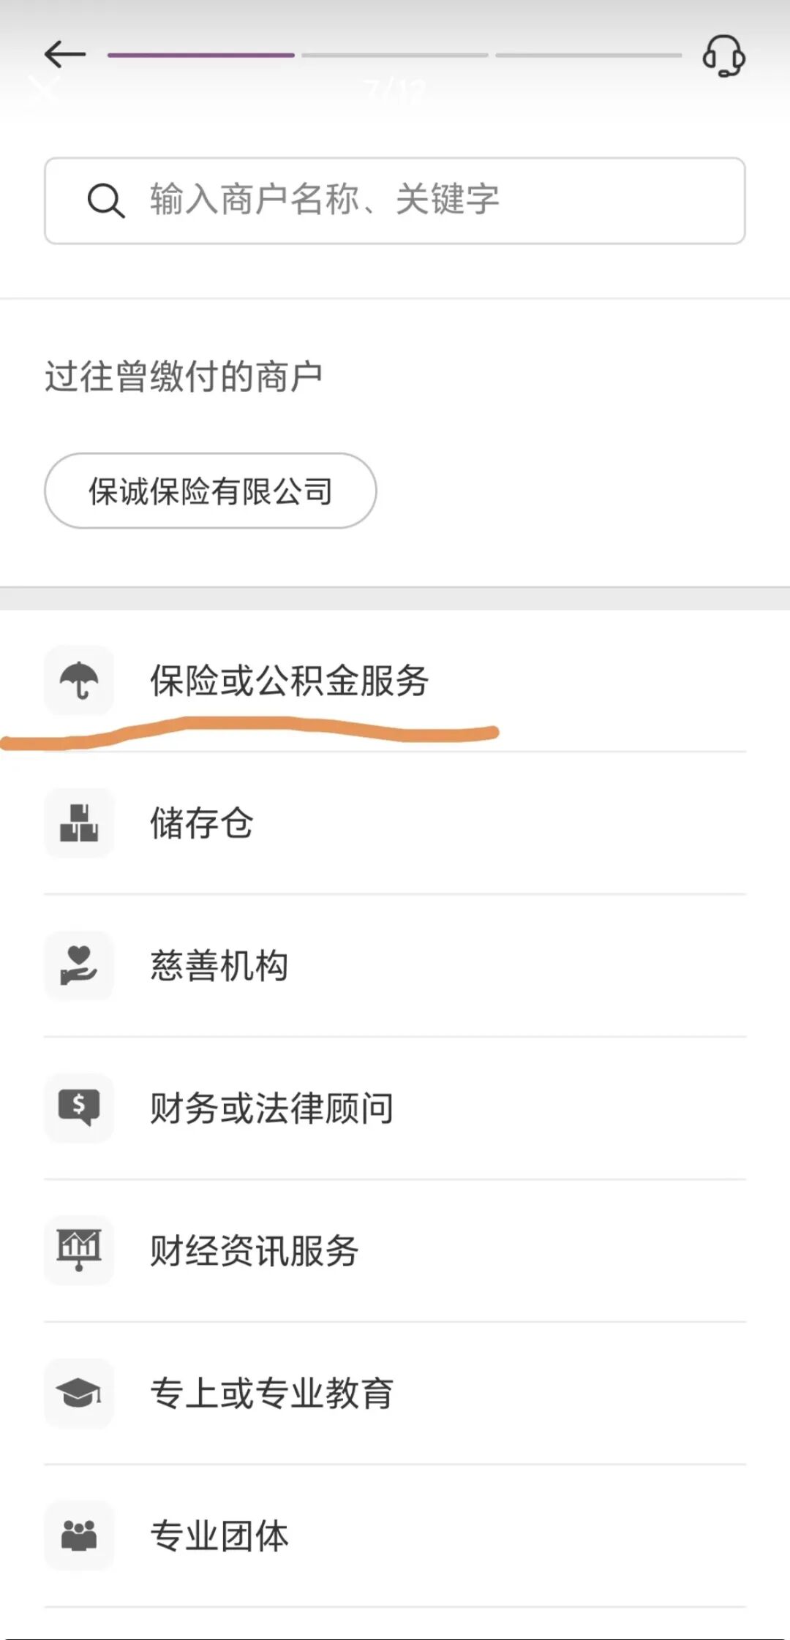Tap the umbrella insurance icon

pos(79,680)
